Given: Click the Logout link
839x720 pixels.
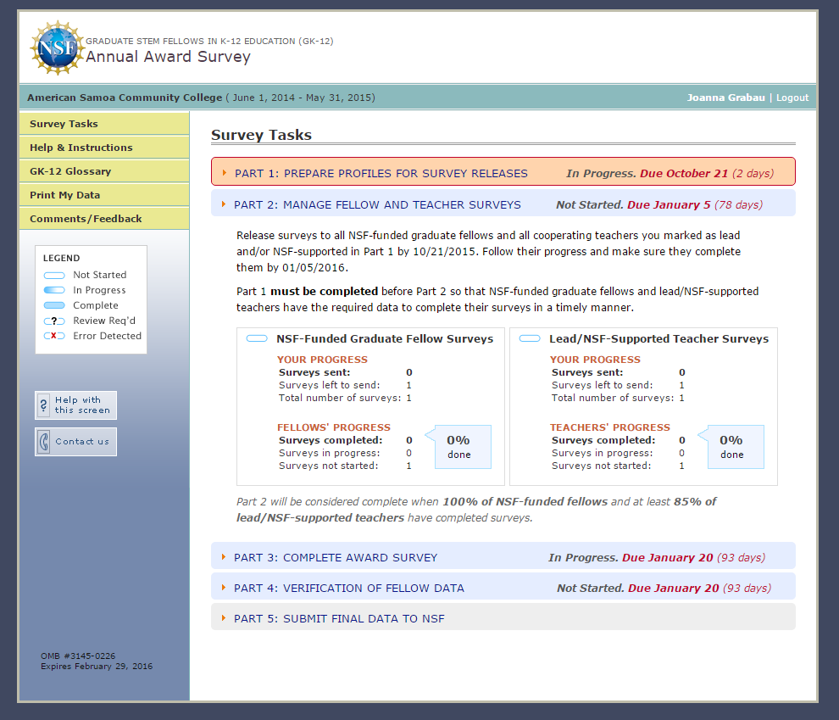Looking at the screenshot, I should pos(792,98).
